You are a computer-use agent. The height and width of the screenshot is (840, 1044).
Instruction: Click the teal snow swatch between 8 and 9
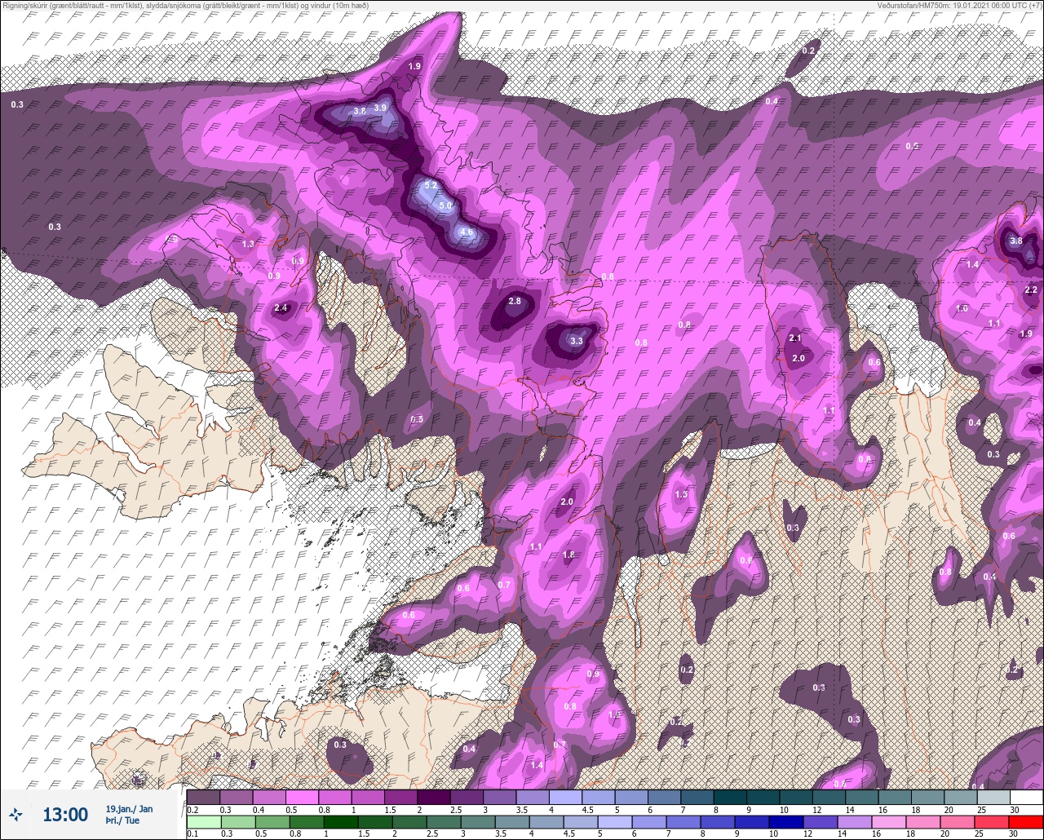point(730,797)
